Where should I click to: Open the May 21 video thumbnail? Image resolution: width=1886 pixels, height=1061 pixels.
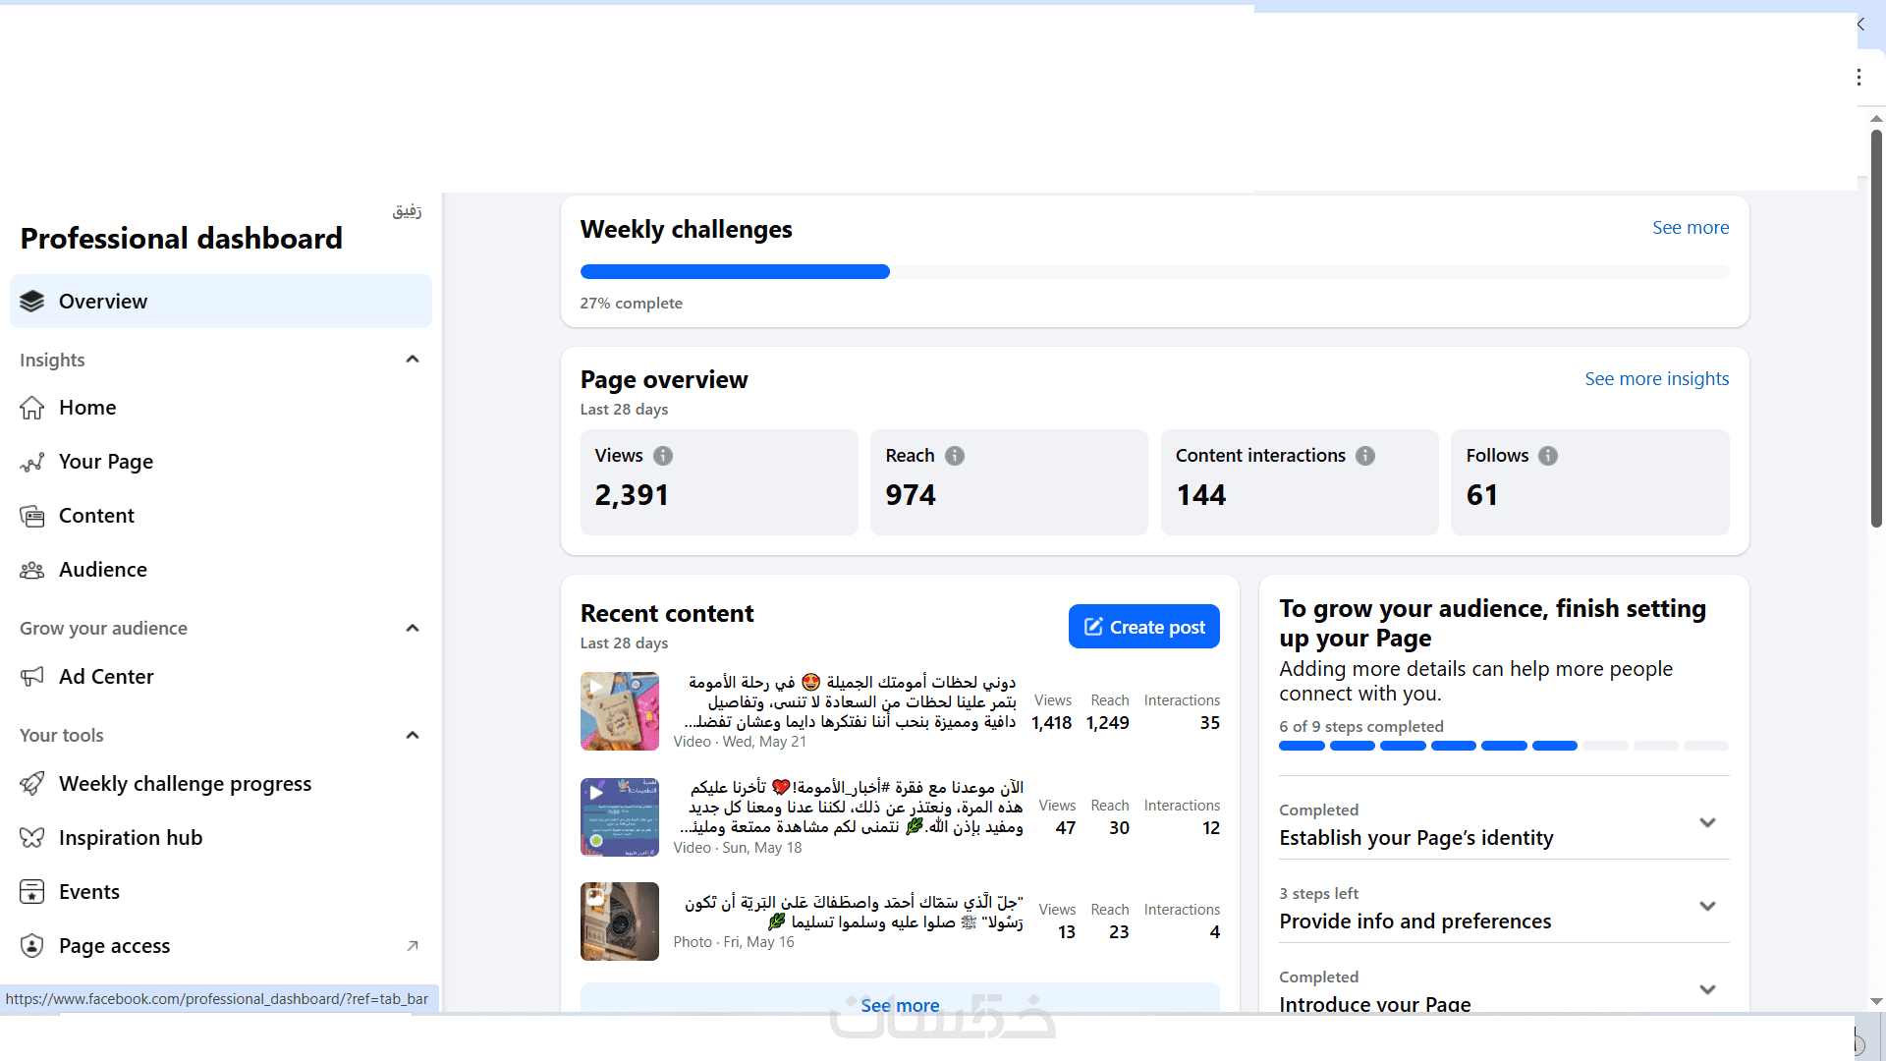[620, 711]
